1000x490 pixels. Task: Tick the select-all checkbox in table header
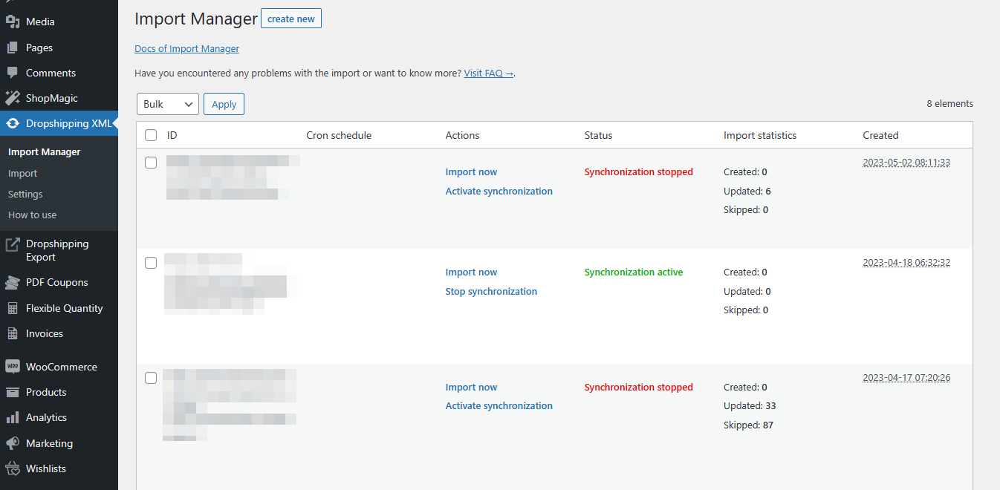point(151,135)
